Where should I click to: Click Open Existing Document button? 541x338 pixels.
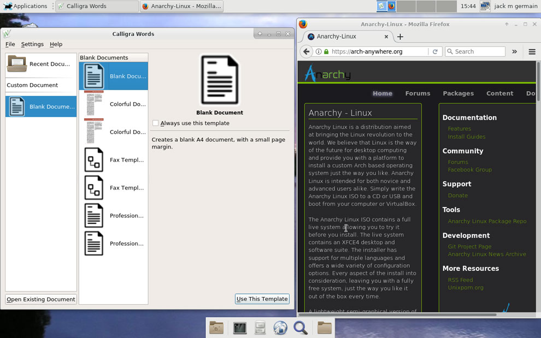pos(41,299)
